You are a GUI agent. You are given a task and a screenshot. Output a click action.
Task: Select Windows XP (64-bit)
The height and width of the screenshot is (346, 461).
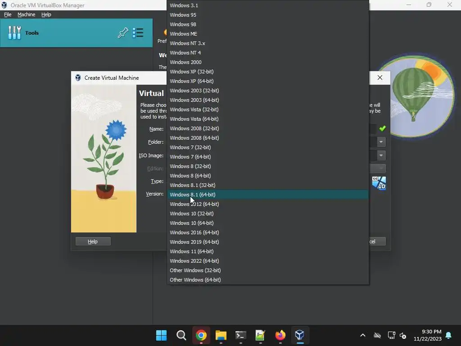(x=268, y=81)
